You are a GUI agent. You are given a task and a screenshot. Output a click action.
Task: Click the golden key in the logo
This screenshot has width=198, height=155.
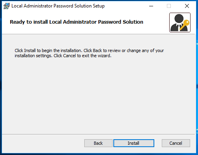pyautogui.click(x=185, y=25)
